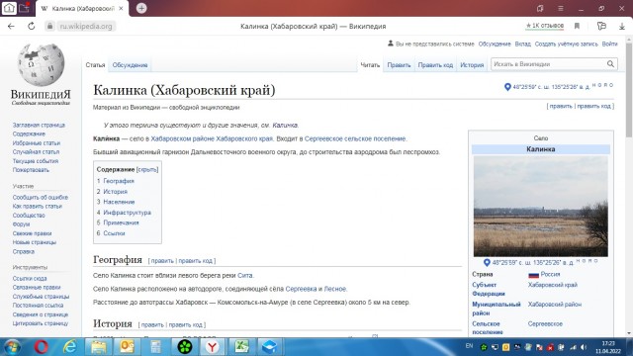Viewport: 633px width, 356px height.
Task: Open the Вклад link at top
Action: tap(523, 44)
